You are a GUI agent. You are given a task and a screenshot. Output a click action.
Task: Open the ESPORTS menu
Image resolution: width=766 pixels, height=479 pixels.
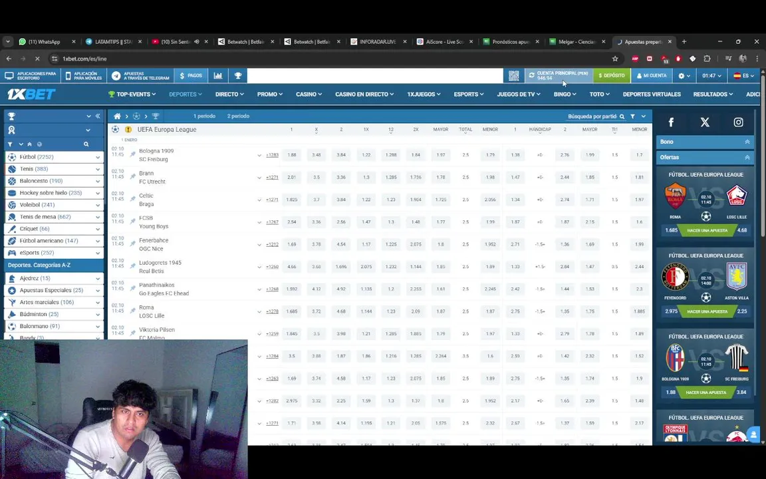469,94
